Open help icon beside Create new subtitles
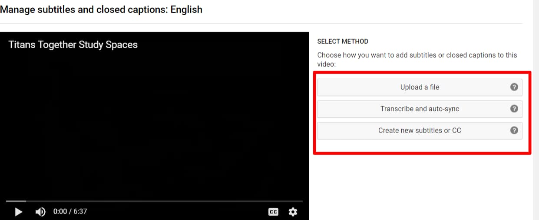The width and height of the screenshot is (539, 220). pyautogui.click(x=514, y=130)
